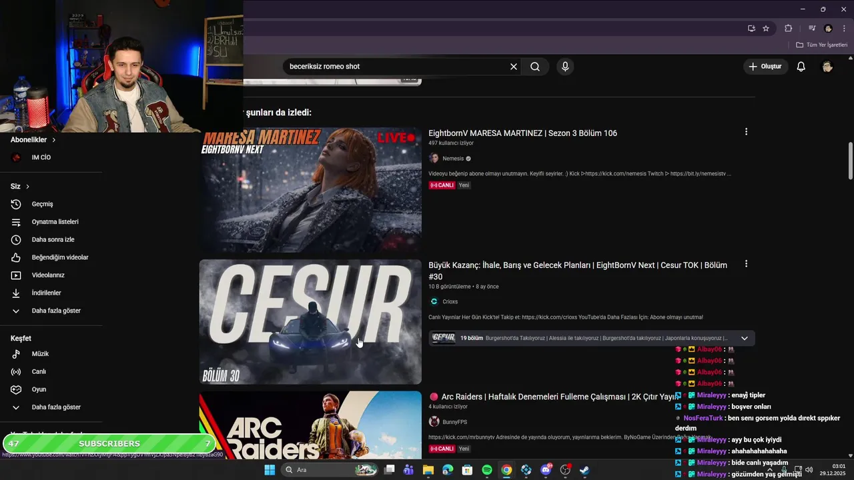This screenshot has width=854, height=480.
Task: Open more options for Maresa Martinez video
Action: 746,132
